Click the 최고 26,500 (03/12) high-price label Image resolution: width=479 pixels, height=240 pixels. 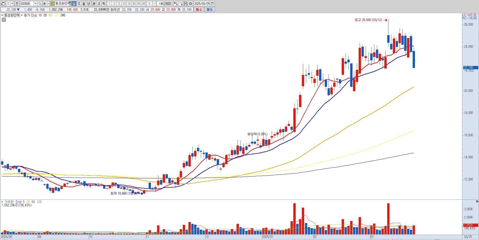tap(368, 20)
